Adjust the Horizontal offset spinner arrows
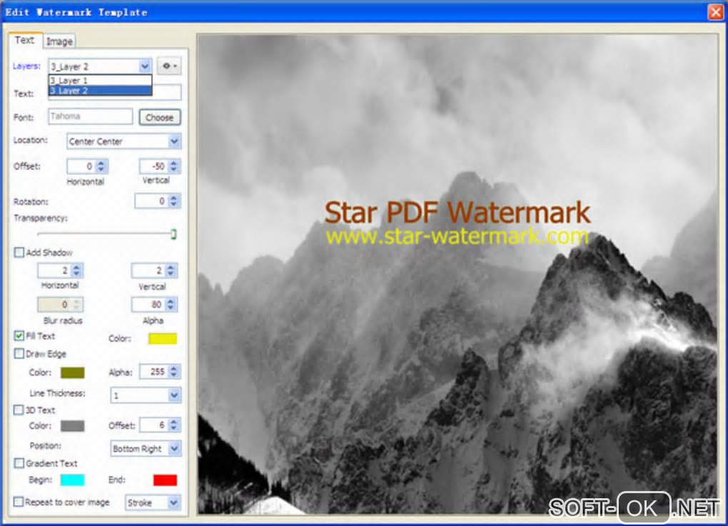 [101, 166]
